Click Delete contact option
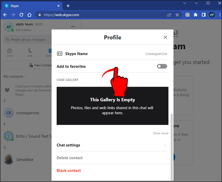This screenshot has height=182, width=222. (x=70, y=158)
